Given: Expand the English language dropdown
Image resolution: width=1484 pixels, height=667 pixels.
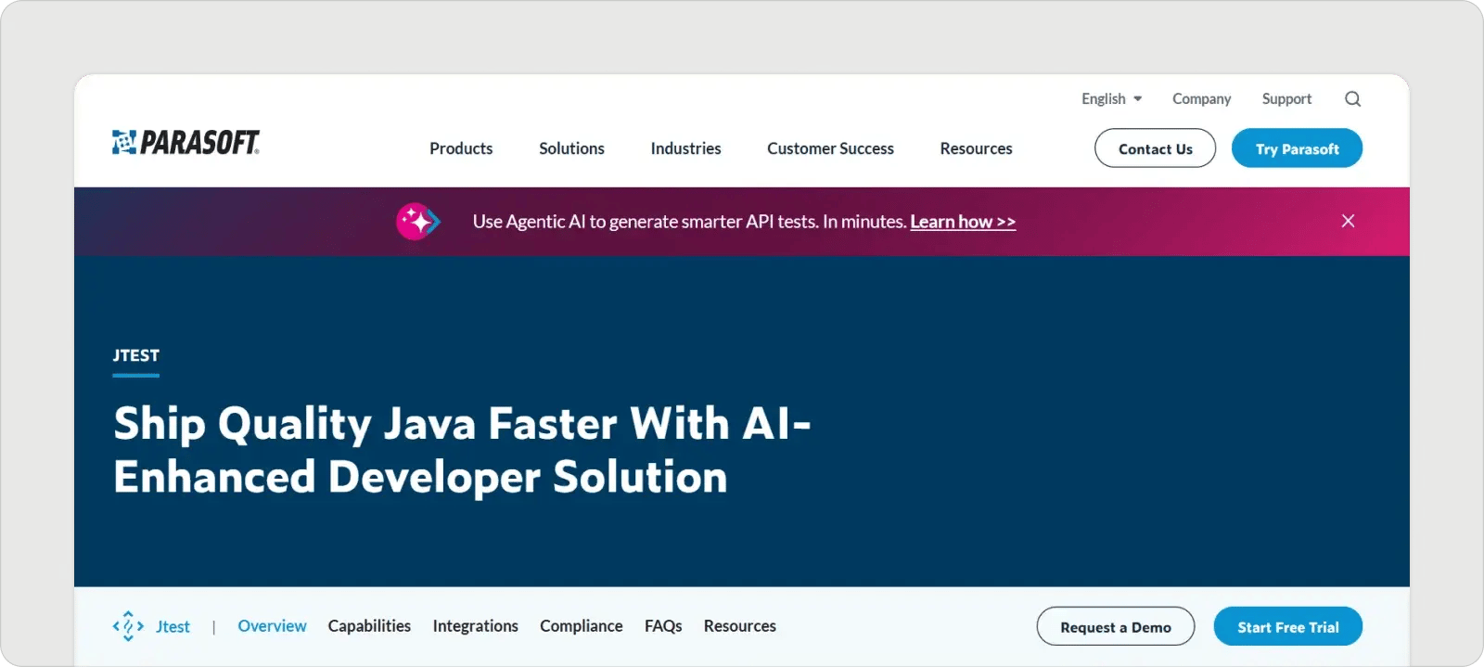Looking at the screenshot, I should 1111,99.
